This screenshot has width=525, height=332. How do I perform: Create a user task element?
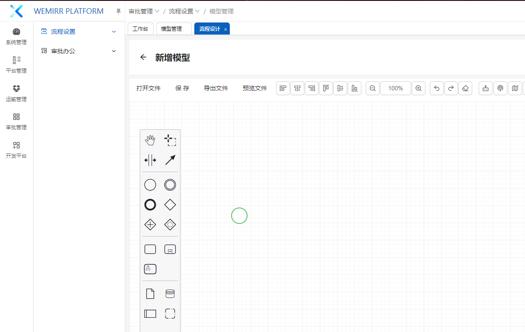click(x=150, y=269)
